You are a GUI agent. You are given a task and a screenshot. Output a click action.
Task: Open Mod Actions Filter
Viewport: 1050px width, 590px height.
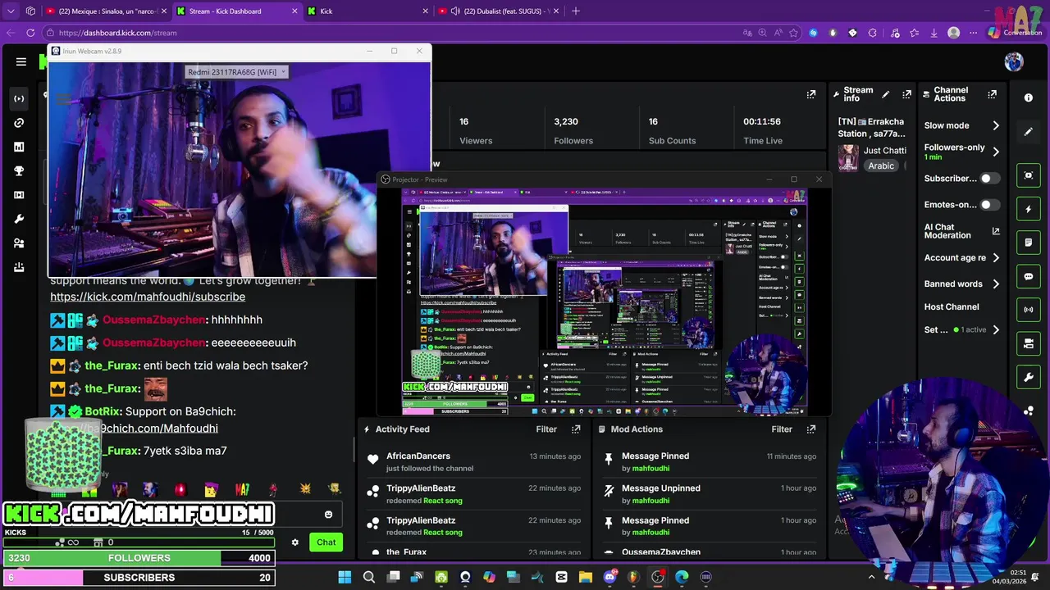782,429
